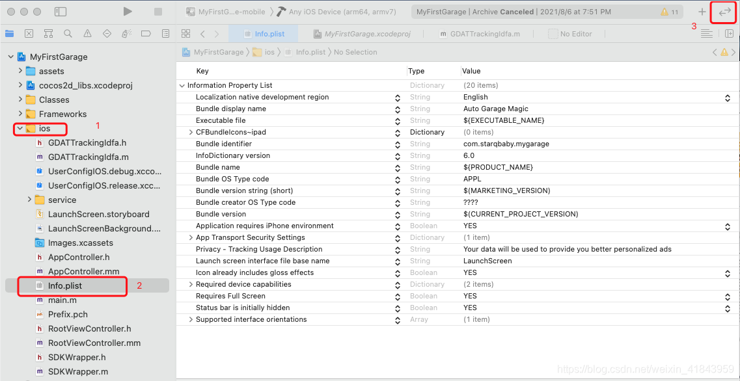Viewport: 740px width, 381px height.
Task: Toggle YES value for Requires Full Screen
Action: (727, 296)
